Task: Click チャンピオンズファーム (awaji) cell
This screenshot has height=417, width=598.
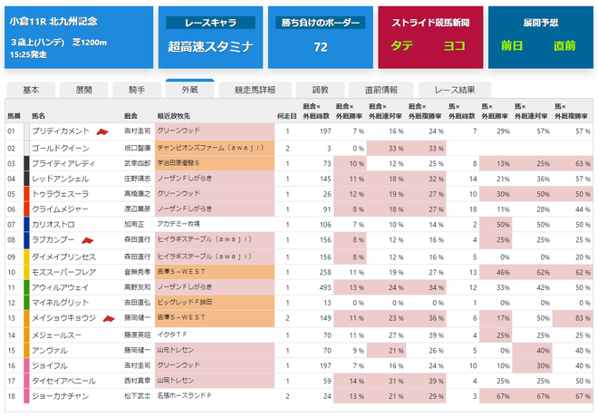Action: click(215, 148)
